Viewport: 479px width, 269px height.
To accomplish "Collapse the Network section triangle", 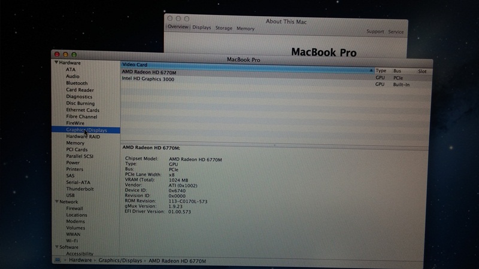I will click(56, 202).
